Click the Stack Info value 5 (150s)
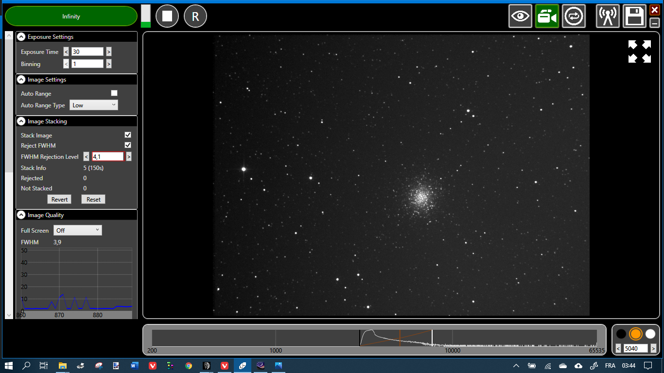The height and width of the screenshot is (373, 664). 93,168
